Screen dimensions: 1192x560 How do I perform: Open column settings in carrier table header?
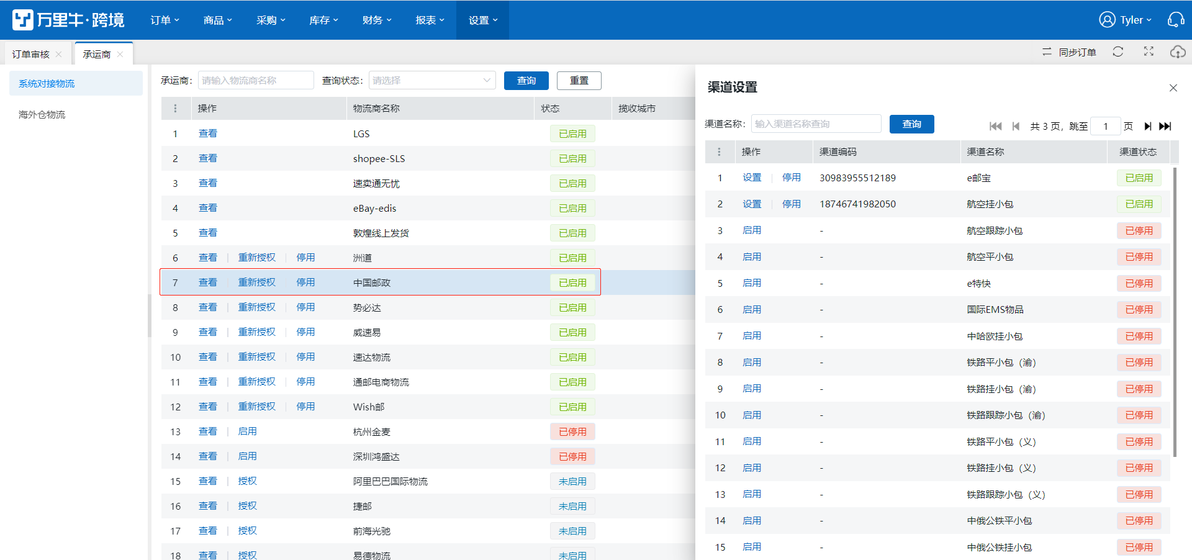pos(176,109)
